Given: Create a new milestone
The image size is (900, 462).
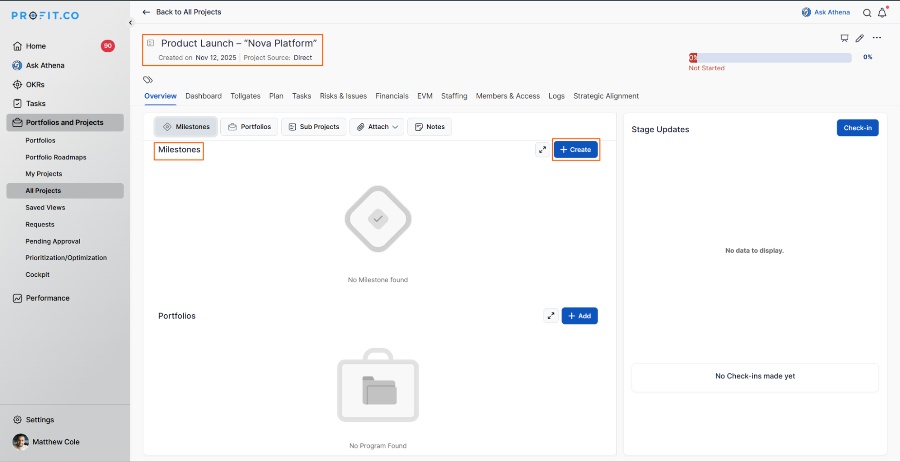Looking at the screenshot, I should pos(575,149).
